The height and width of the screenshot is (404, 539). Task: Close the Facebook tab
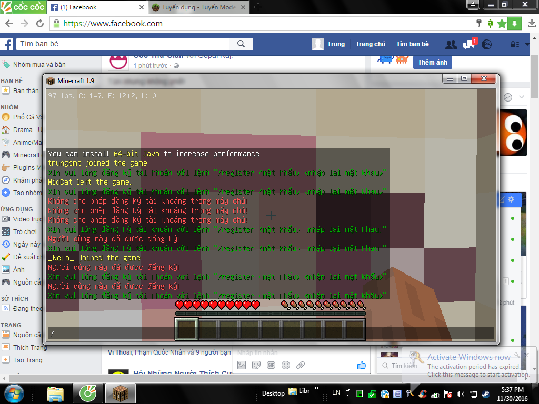click(x=141, y=7)
